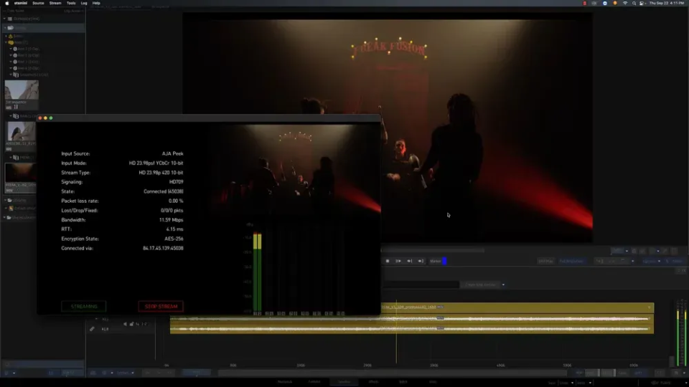Select the A001C00 clip thumbnail

21,131
